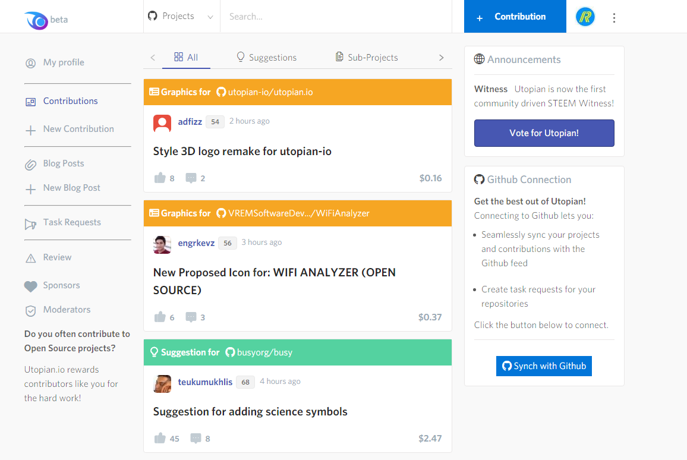Click teukumukhlis avatar image
Screen dimensions: 687x460
[162, 384]
